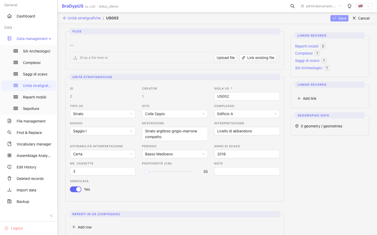Screen dimensions: 377x235
Task: Click the Anno di scavo input field
Action: pos(247,154)
